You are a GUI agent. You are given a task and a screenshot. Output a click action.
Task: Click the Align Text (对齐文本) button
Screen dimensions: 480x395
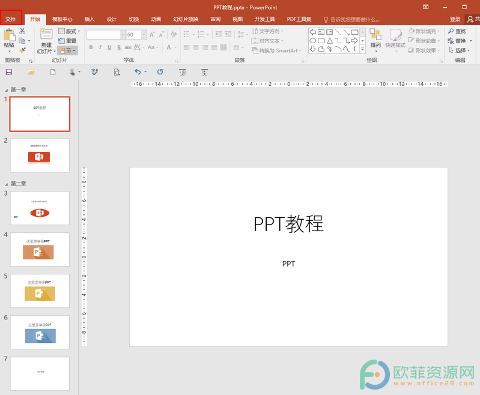click(267, 41)
